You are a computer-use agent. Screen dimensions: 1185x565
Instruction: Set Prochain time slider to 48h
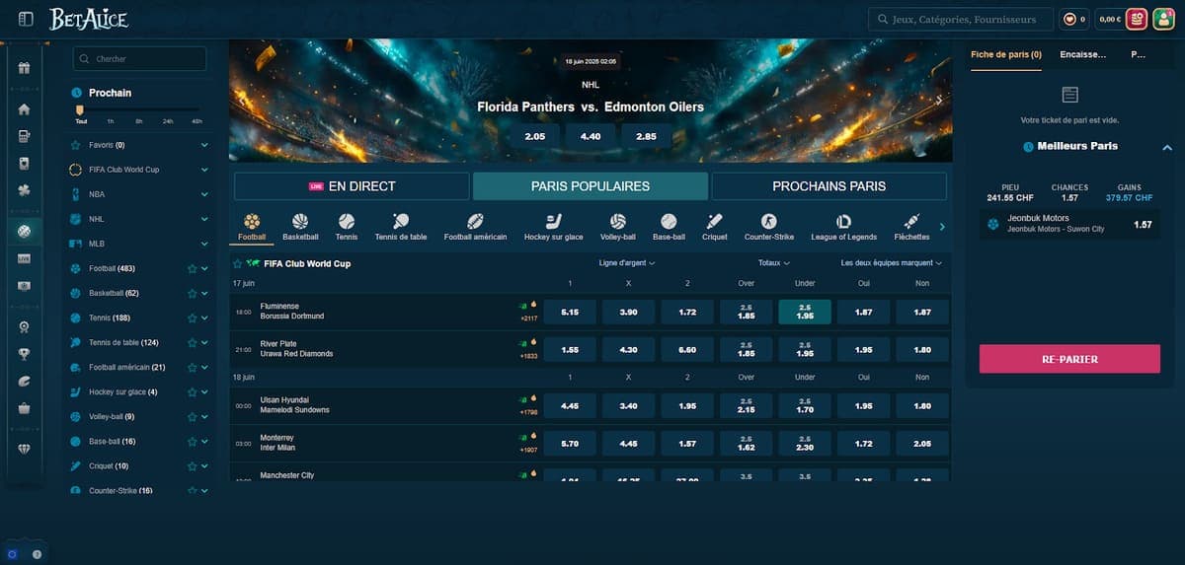point(197,120)
